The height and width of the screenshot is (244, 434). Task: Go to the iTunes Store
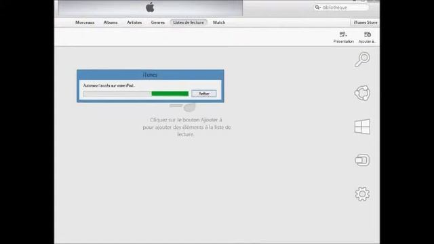coord(366,22)
